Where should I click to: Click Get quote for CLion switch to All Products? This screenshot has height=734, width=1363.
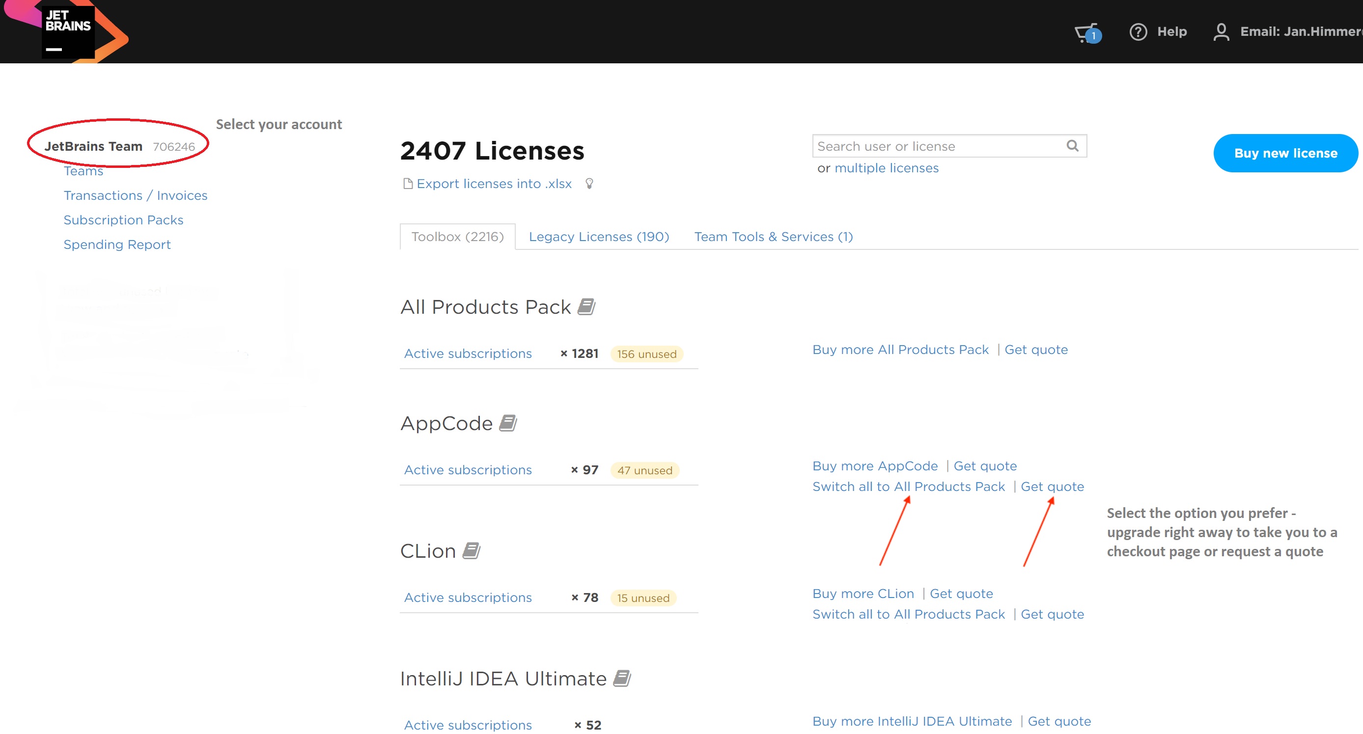(x=1052, y=614)
